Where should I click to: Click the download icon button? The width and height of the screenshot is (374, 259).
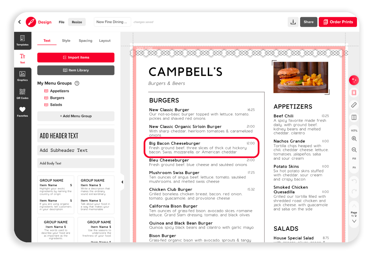[293, 22]
